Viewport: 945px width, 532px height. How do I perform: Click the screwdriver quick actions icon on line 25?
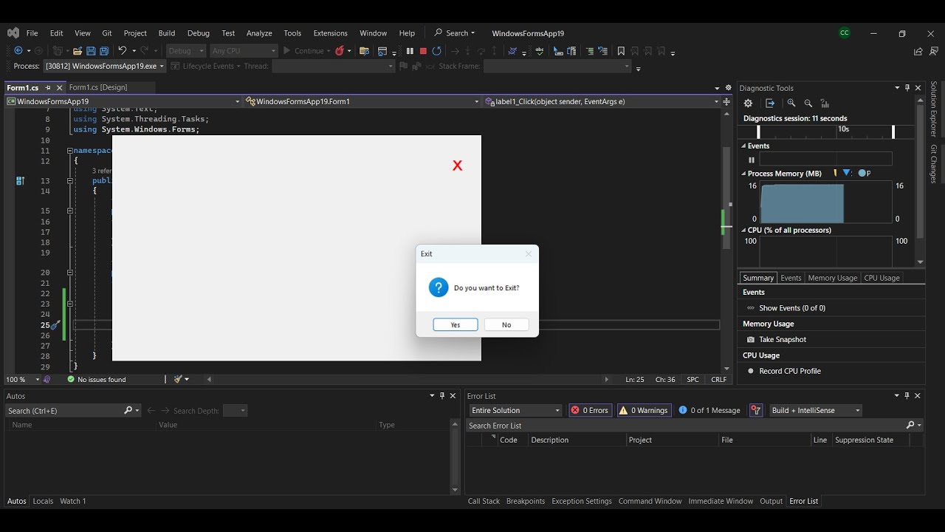pos(55,325)
